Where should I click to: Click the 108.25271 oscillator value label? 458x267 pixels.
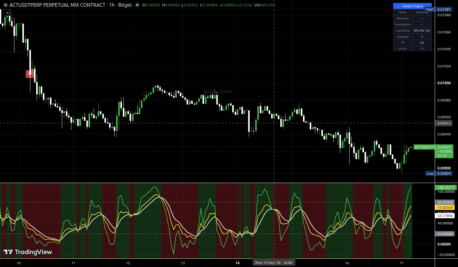446,188
